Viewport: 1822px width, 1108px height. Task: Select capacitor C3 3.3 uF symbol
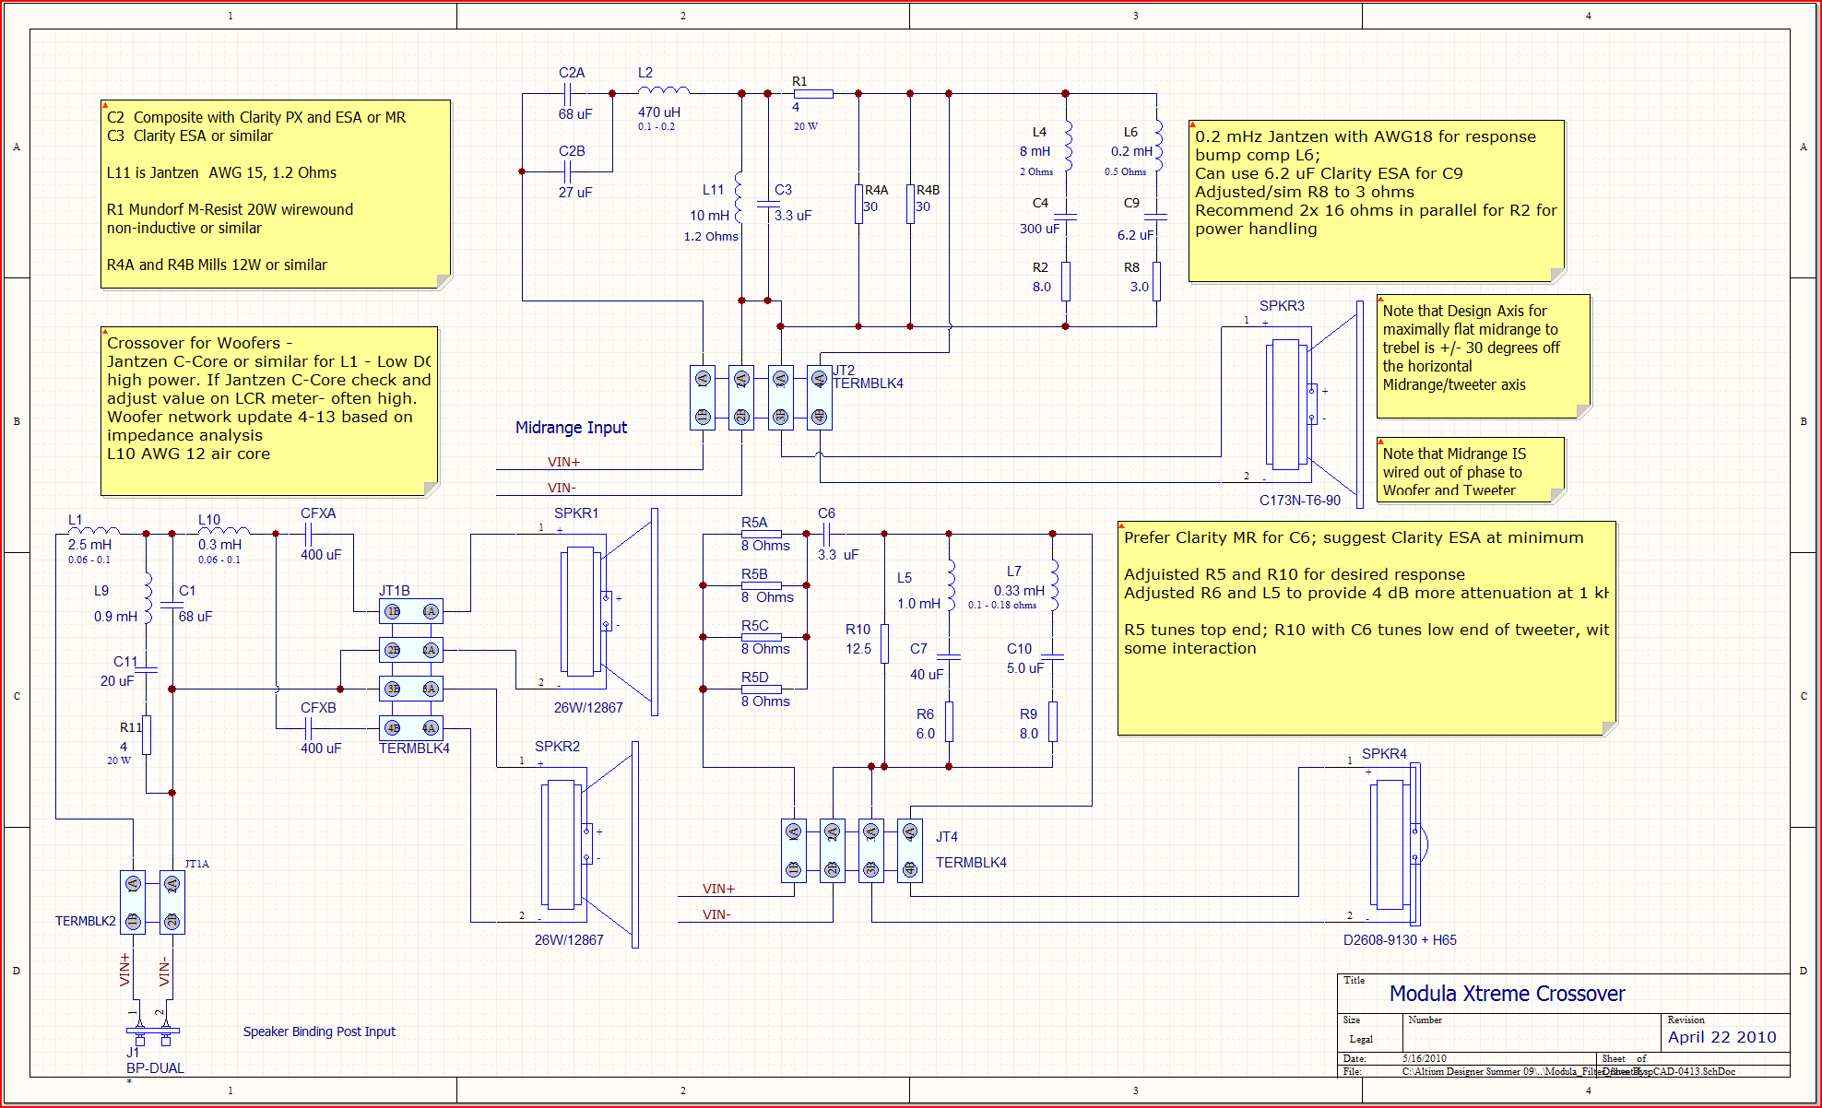[768, 204]
